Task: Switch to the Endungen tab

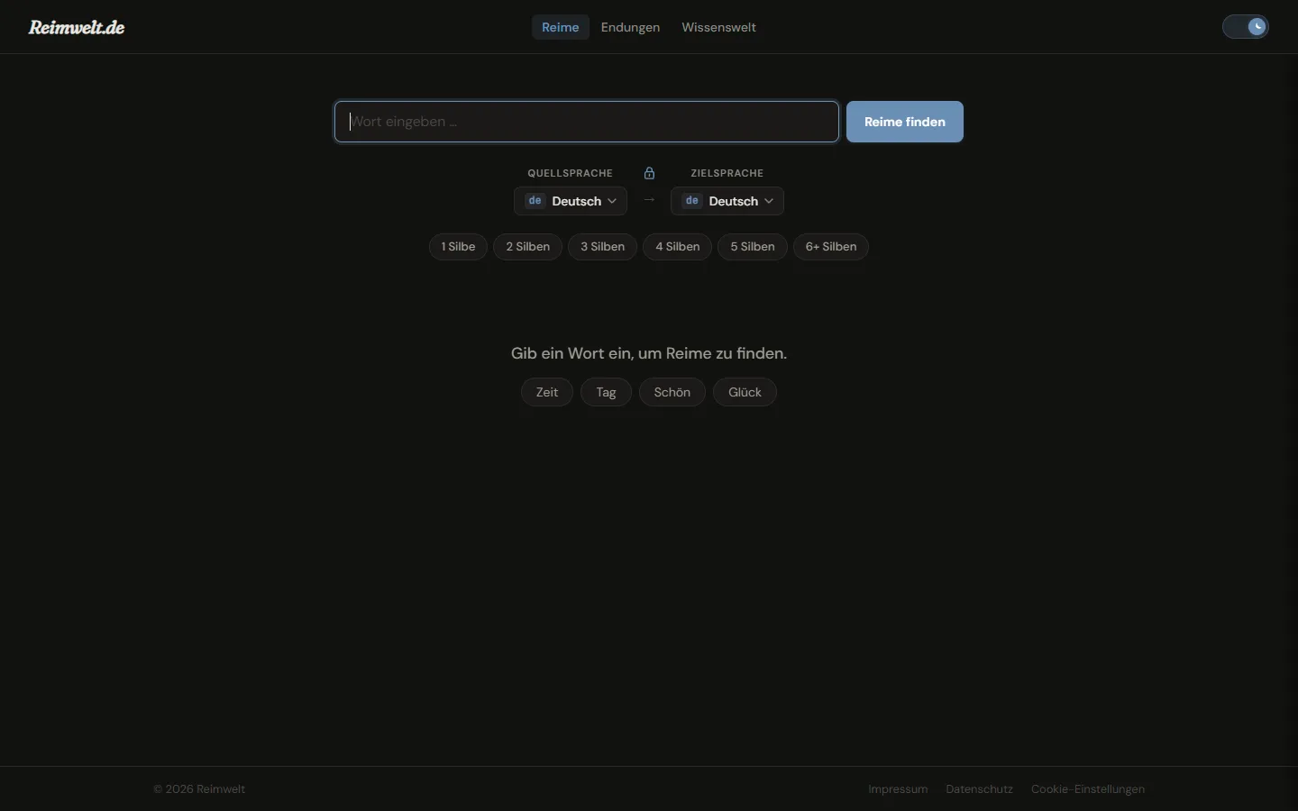Action: click(630, 27)
